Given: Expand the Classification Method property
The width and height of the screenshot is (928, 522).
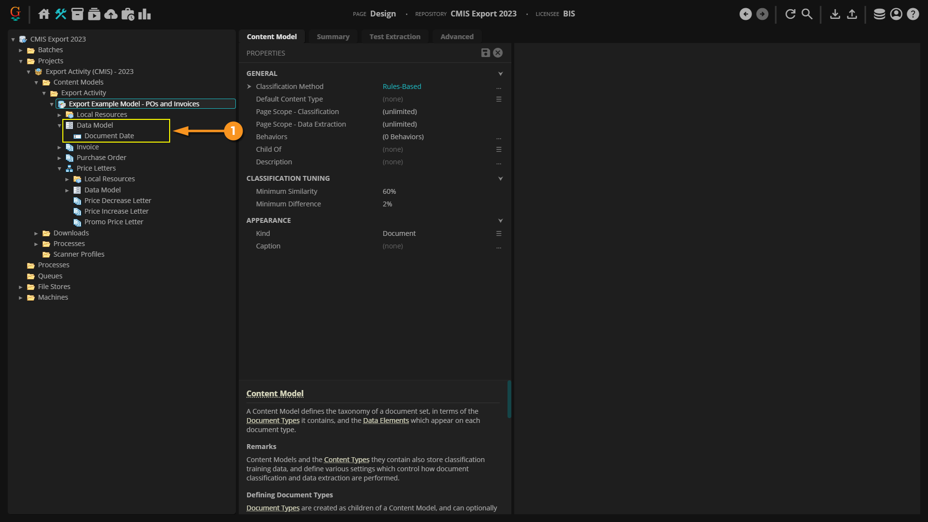Looking at the screenshot, I should pyautogui.click(x=249, y=87).
